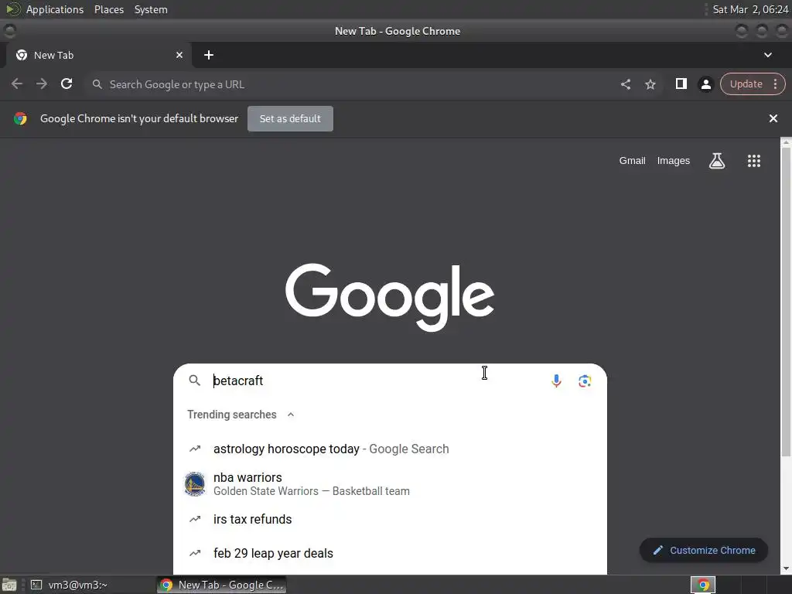Click the Customize Chrome button

point(704,551)
